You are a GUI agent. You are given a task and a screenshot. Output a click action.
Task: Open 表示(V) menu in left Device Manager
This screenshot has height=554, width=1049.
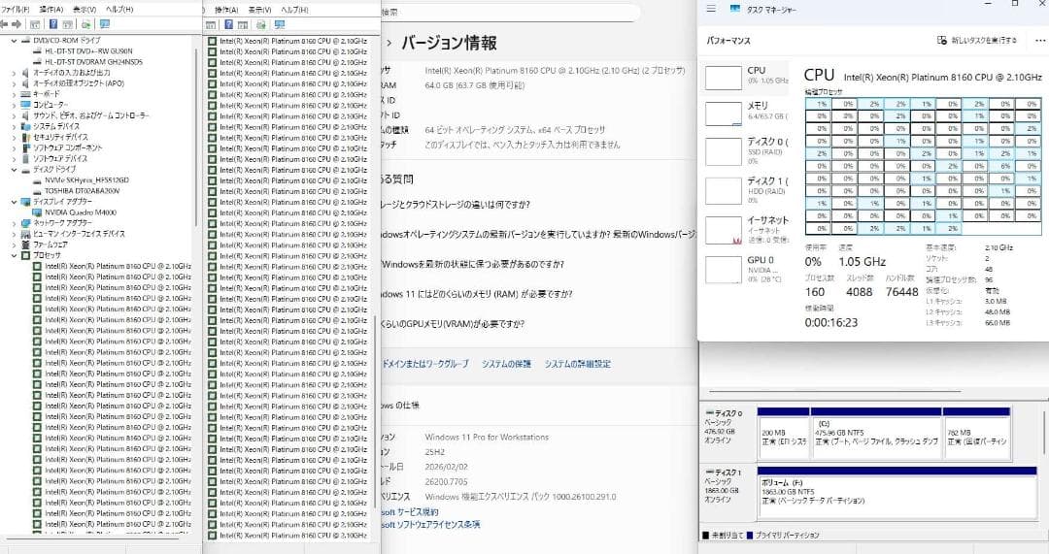[x=85, y=10]
